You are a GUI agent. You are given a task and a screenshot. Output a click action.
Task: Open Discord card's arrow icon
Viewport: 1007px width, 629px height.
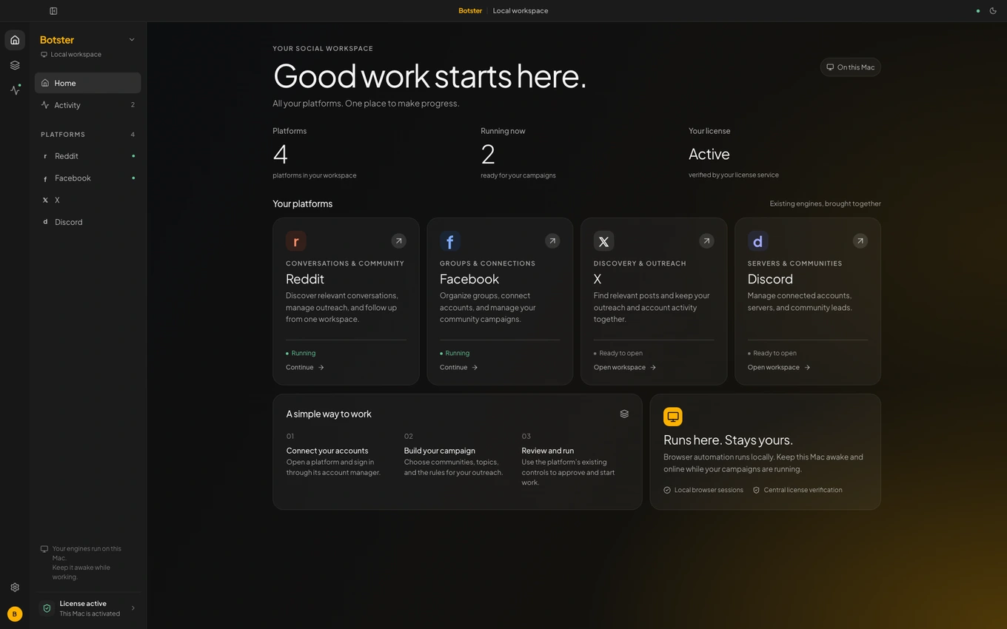pyautogui.click(x=860, y=240)
